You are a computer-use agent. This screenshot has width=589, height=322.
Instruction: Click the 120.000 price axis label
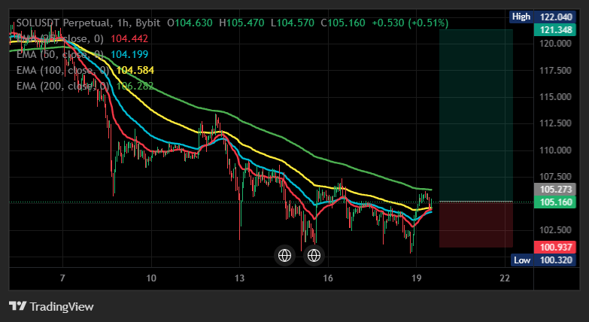click(556, 44)
